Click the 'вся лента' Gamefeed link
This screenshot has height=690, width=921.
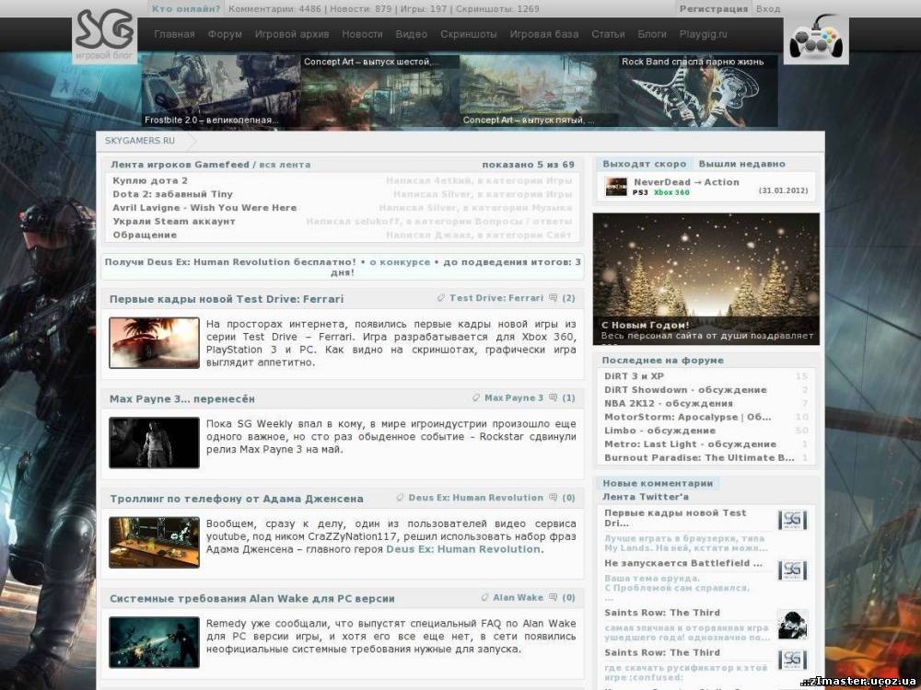(285, 165)
